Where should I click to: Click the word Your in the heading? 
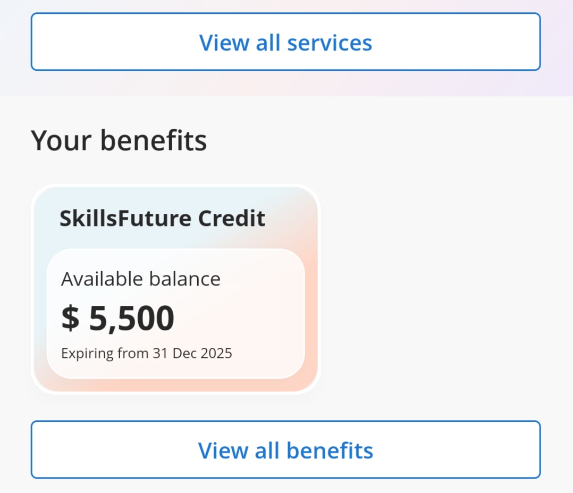61,140
